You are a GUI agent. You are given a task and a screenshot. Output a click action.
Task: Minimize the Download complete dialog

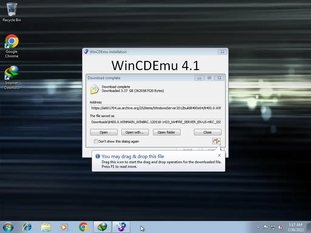(x=199, y=78)
